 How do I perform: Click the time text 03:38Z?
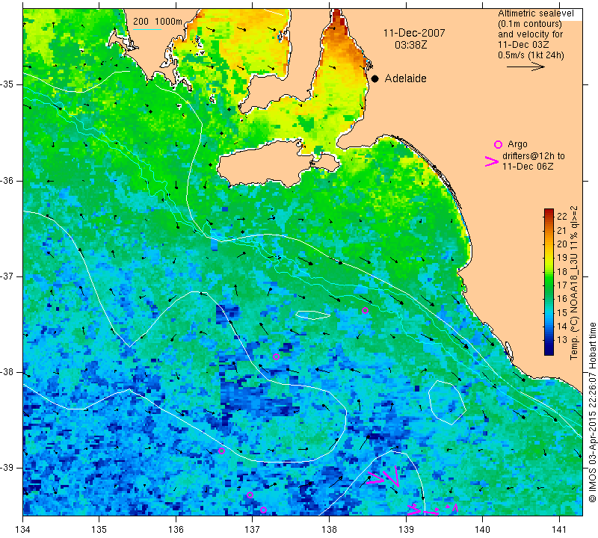click(411, 45)
